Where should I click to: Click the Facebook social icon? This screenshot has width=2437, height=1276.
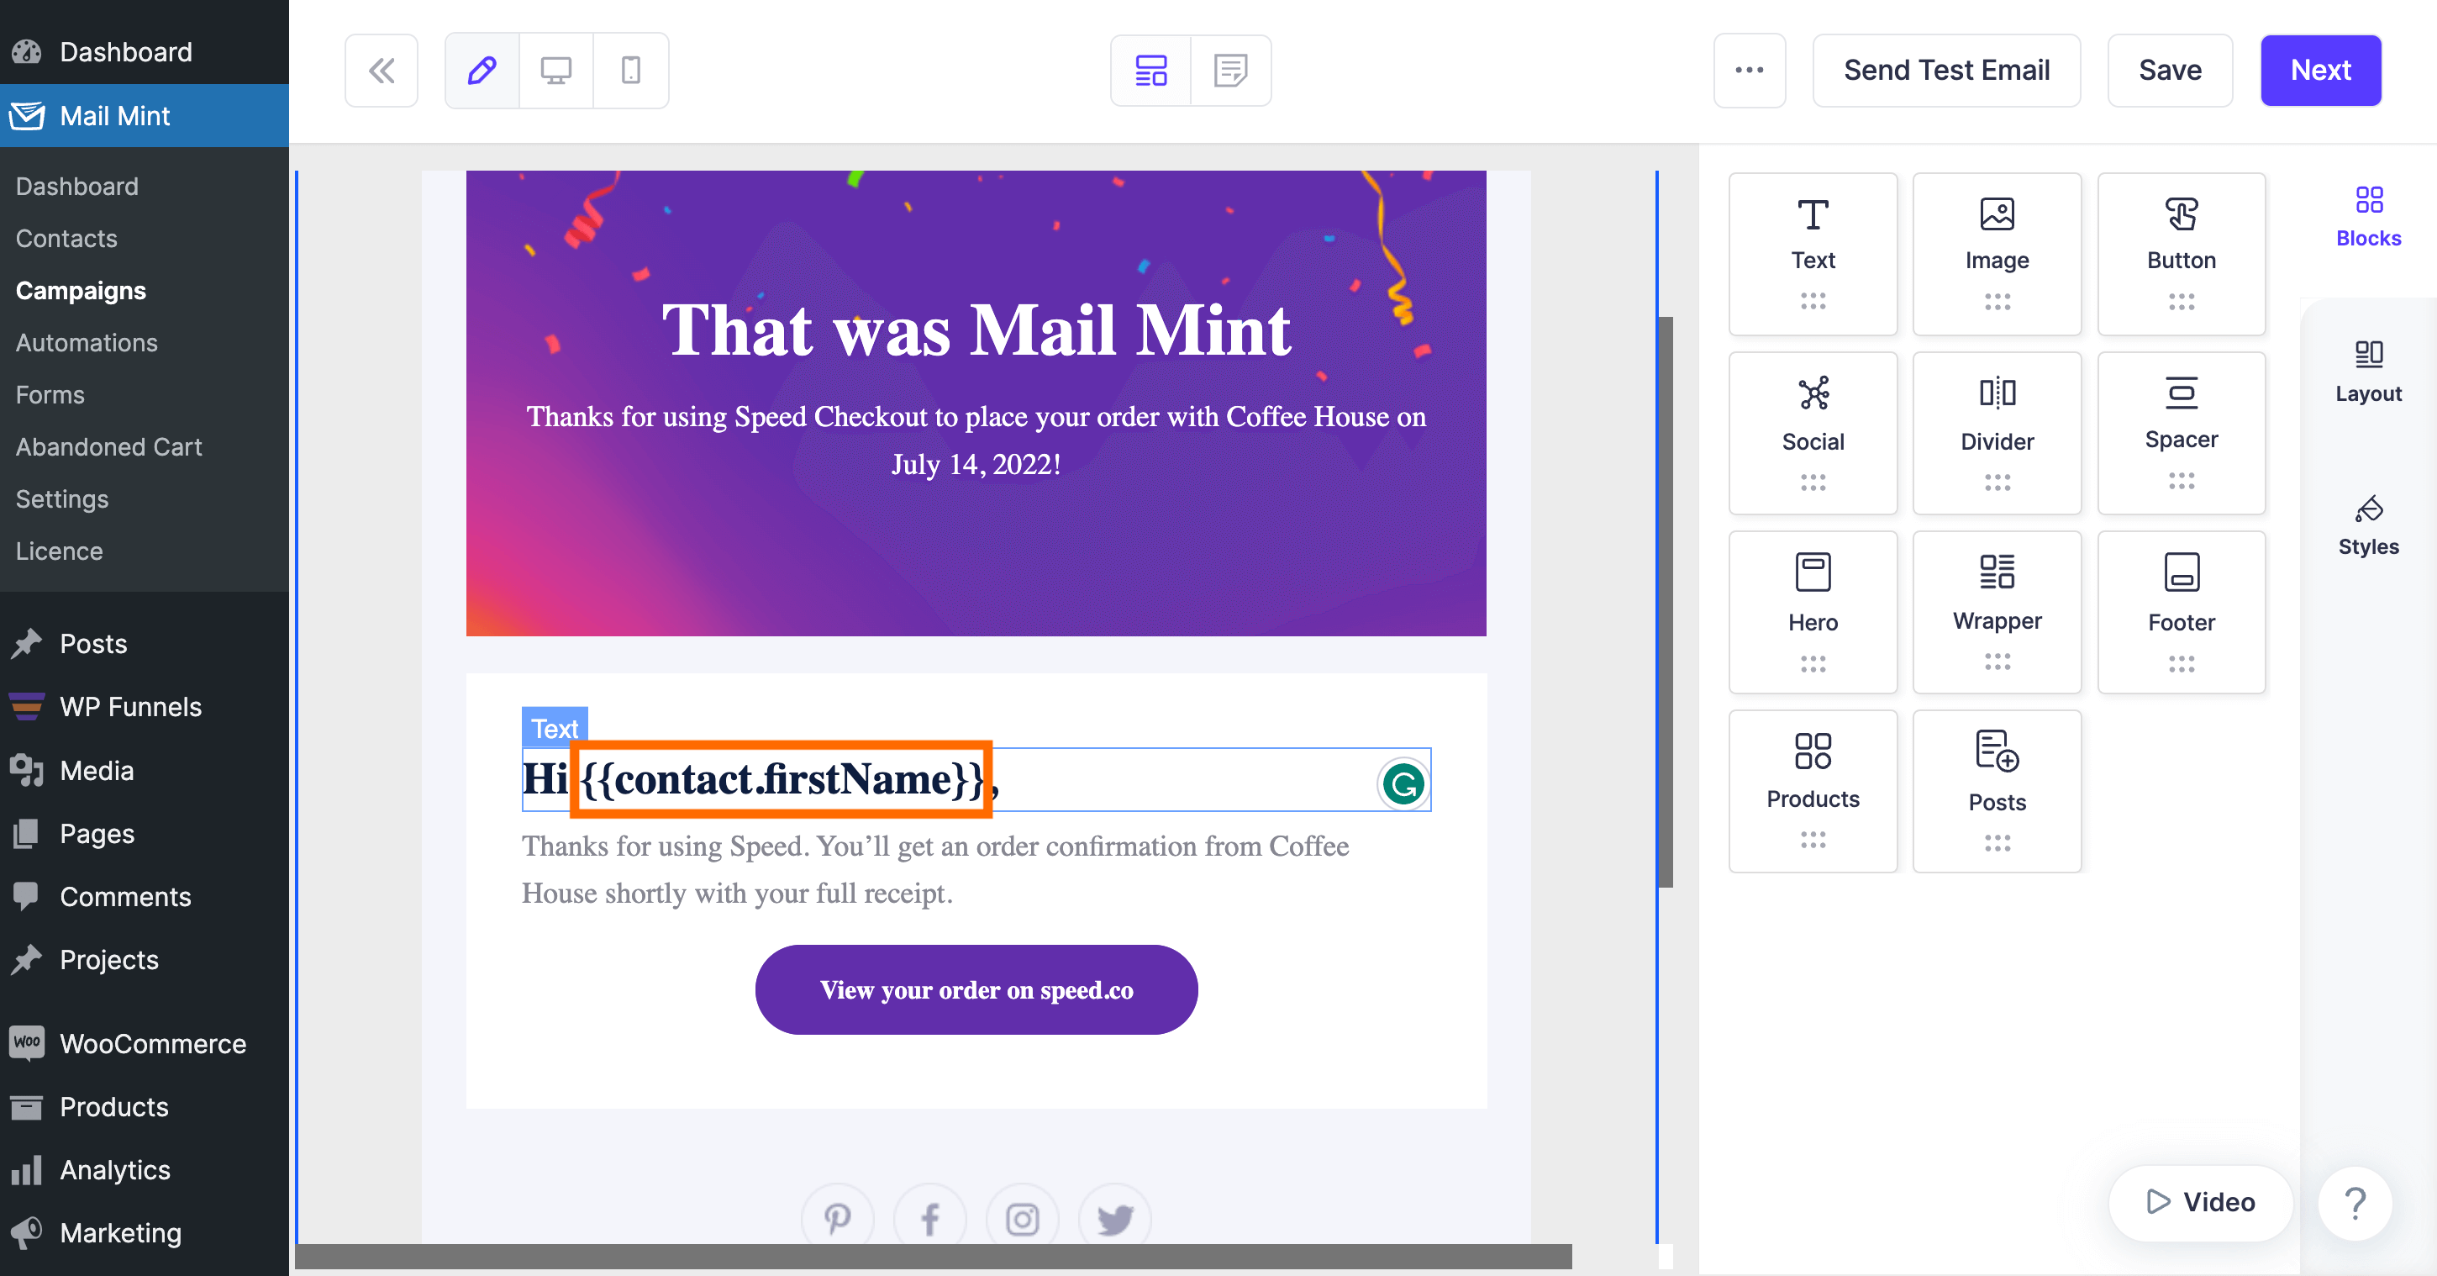pyautogui.click(x=930, y=1218)
